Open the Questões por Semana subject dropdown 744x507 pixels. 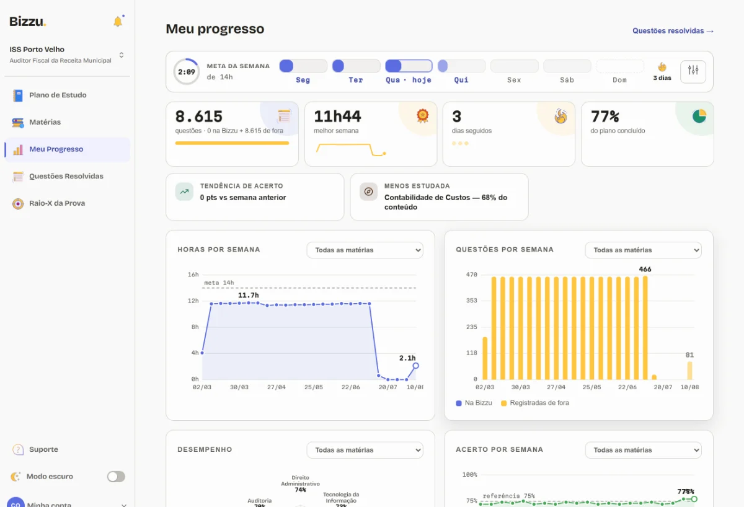[644, 250]
